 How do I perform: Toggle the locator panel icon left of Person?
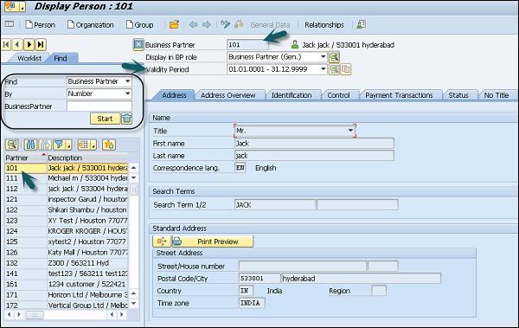[x=10, y=24]
